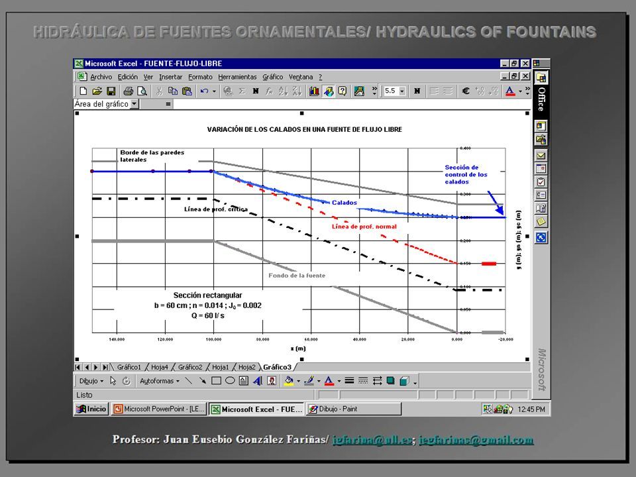The width and height of the screenshot is (636, 477).
Task: Switch to the Gráfico1 sheet tab
Action: pos(129,367)
